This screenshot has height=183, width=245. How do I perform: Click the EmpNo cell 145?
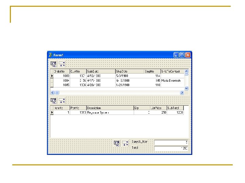152,81
